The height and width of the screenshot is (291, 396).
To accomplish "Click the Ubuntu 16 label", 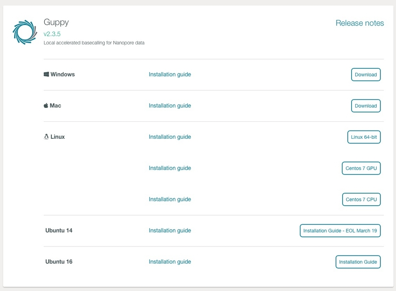I will click(x=59, y=262).
